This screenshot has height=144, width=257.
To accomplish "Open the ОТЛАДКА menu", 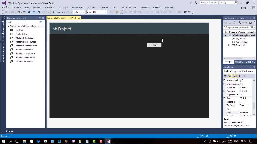I will (63, 7).
